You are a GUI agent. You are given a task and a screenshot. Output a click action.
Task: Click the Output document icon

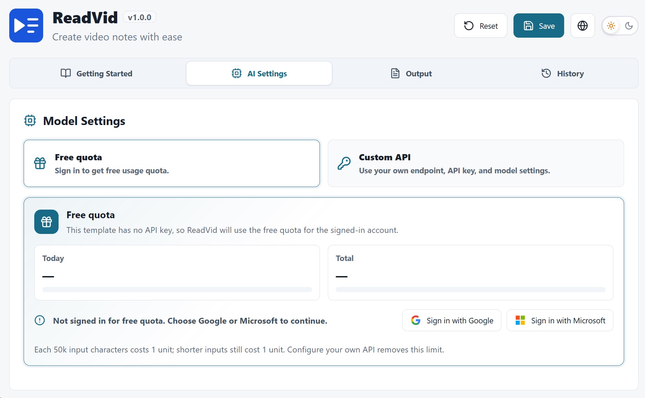coord(395,73)
